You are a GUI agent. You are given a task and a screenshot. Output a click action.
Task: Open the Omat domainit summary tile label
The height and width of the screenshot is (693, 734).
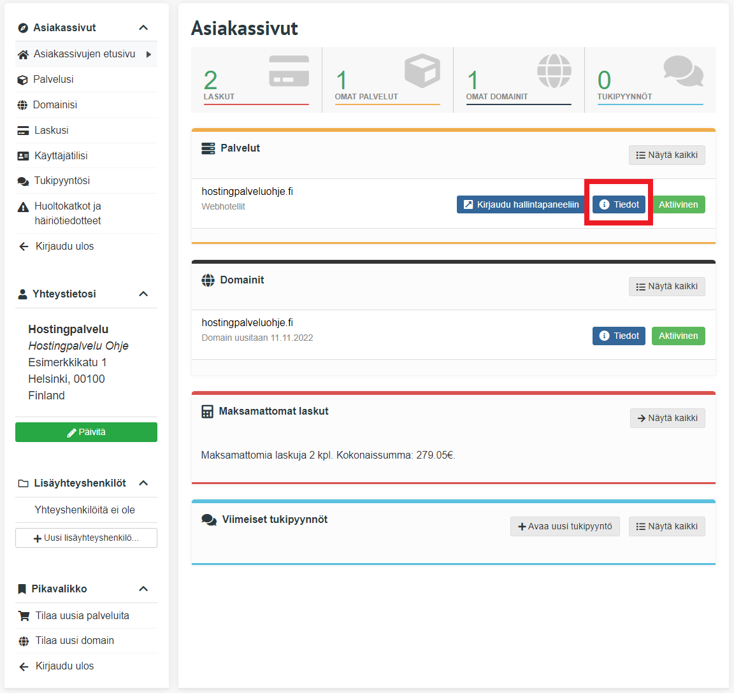(x=497, y=97)
